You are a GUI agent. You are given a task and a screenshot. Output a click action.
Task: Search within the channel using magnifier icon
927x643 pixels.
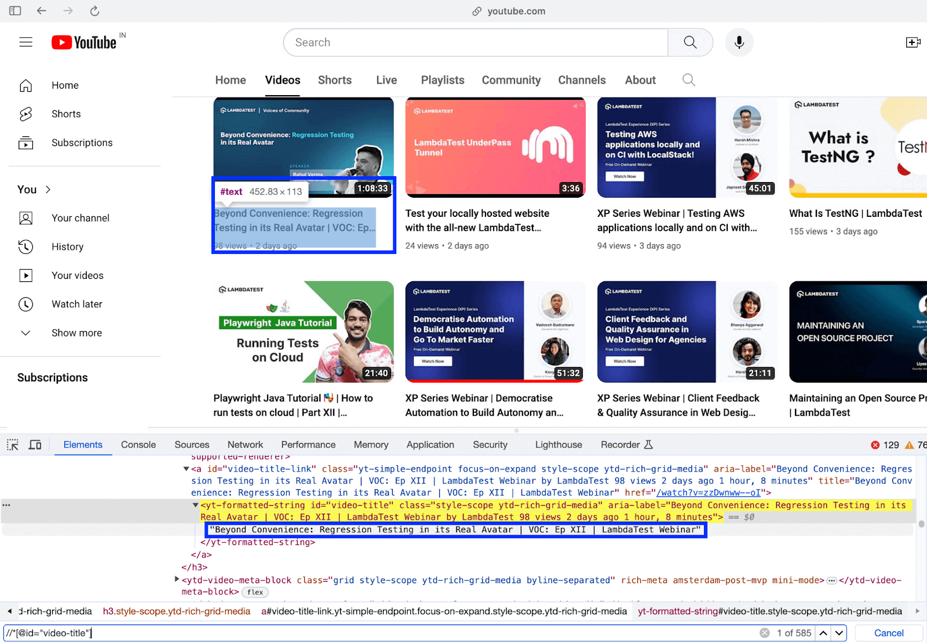688,80
